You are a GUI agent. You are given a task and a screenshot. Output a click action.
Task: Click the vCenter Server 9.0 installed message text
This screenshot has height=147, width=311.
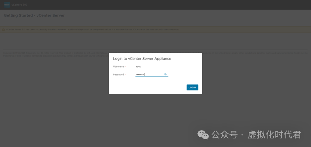coord(93,29)
